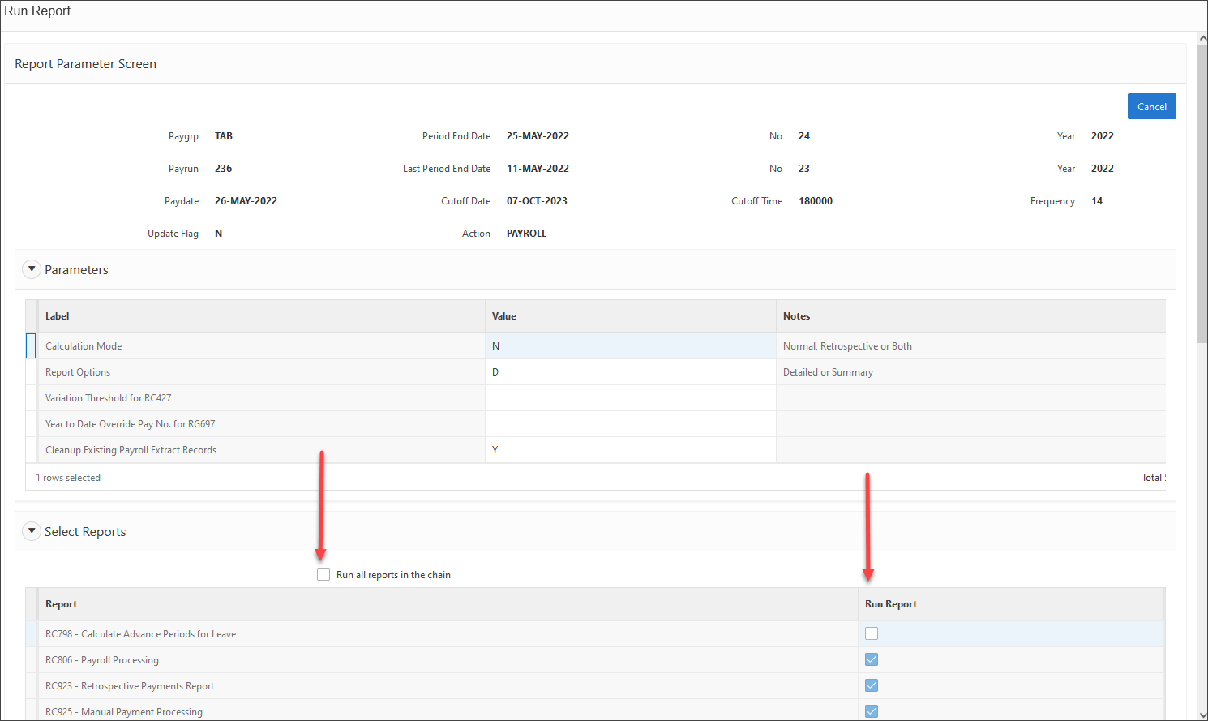Collapse the Parameters section
1208x721 pixels.
tap(32, 269)
